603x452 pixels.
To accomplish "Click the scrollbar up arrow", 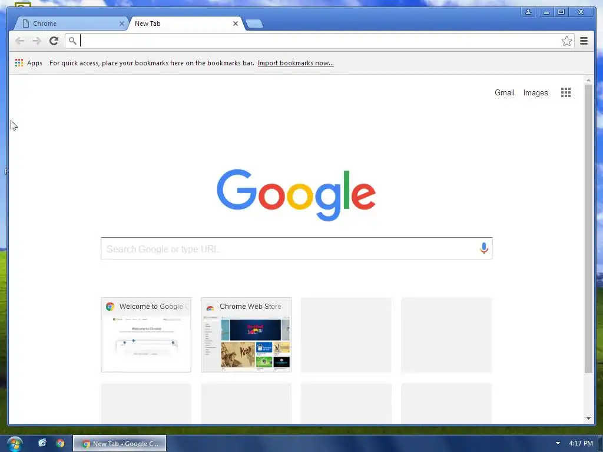I will point(588,80).
